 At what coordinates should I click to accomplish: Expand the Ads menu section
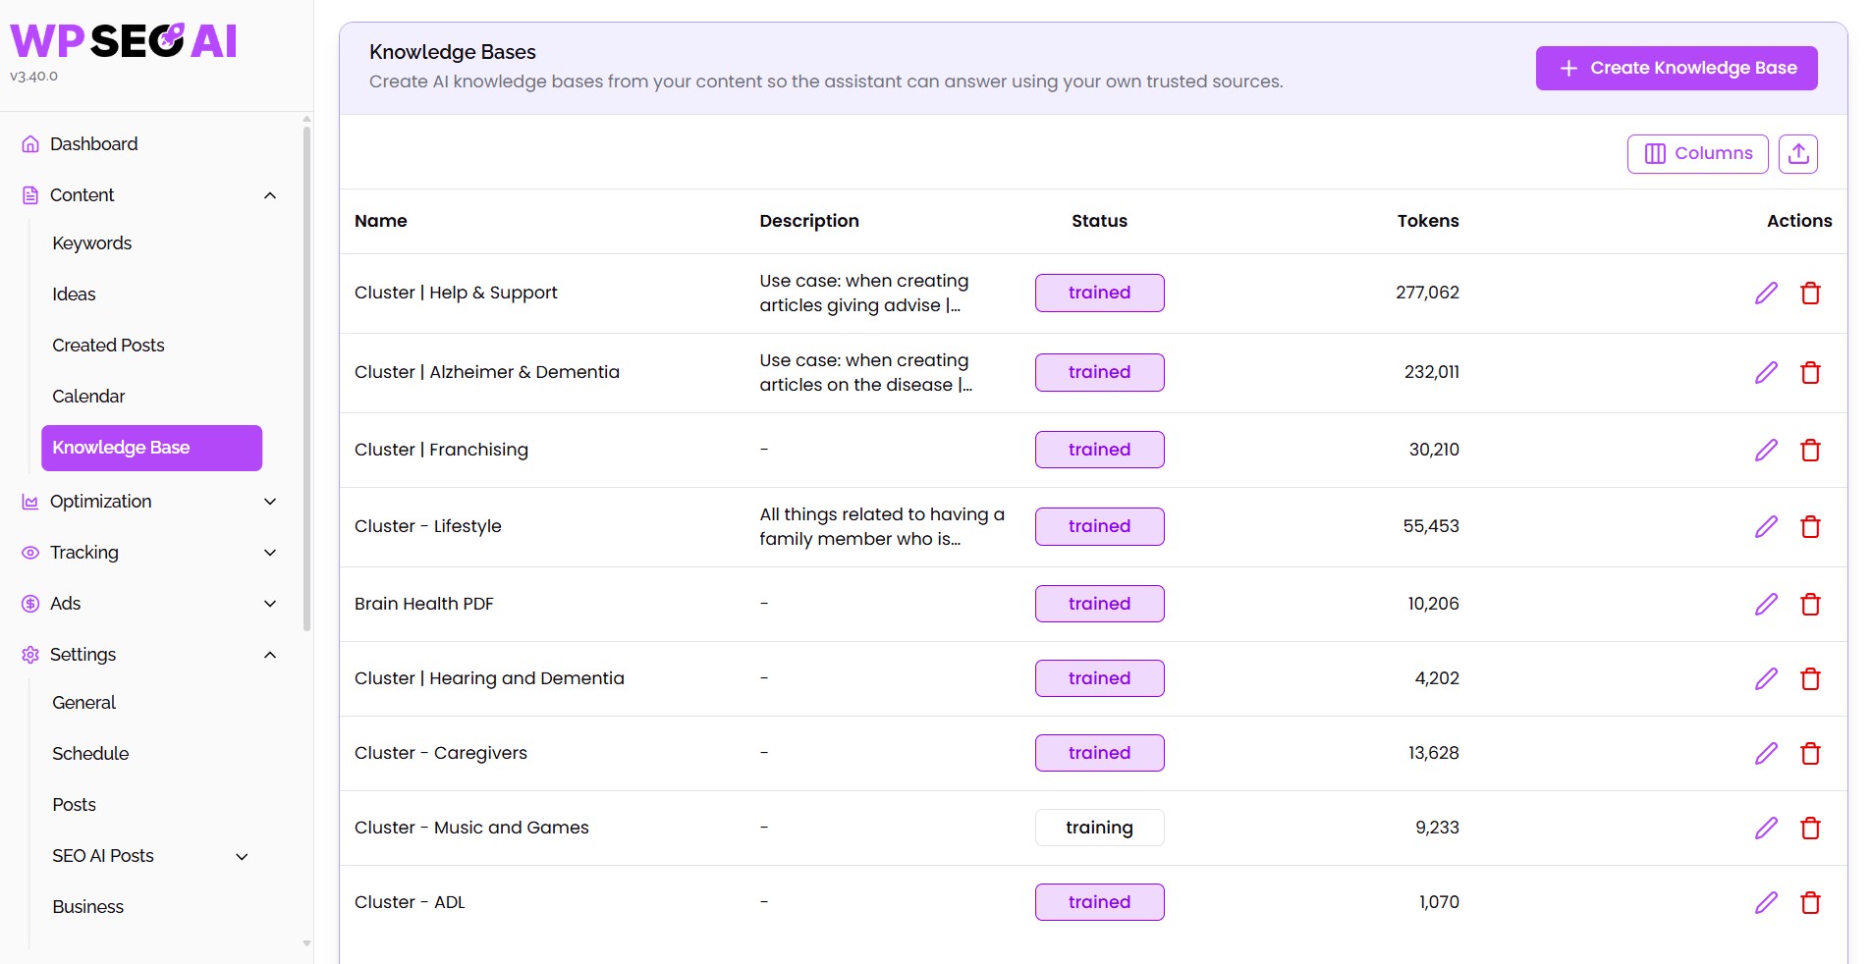(x=270, y=604)
